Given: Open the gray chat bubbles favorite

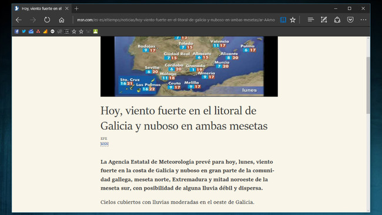Looking at the screenshot, I should pyautogui.click(x=60, y=31).
